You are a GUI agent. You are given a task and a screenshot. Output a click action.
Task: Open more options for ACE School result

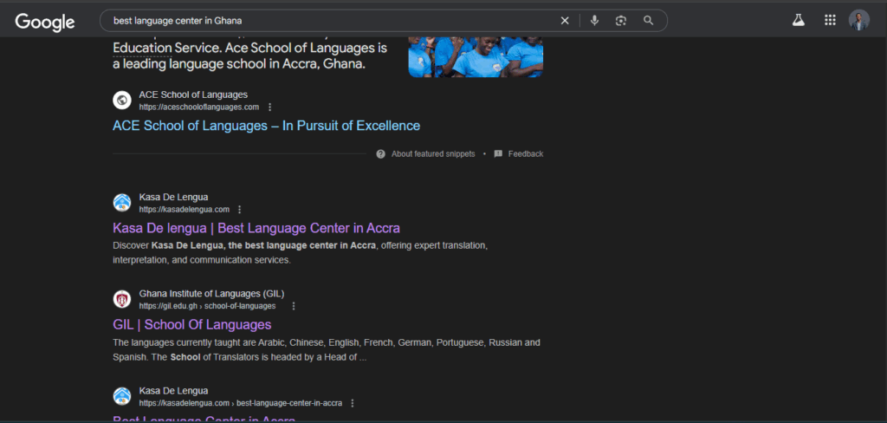click(x=270, y=107)
